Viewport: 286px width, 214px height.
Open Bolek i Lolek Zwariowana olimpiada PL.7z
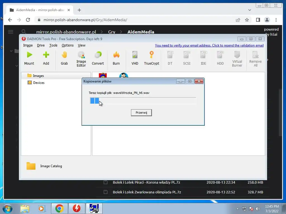147,192
